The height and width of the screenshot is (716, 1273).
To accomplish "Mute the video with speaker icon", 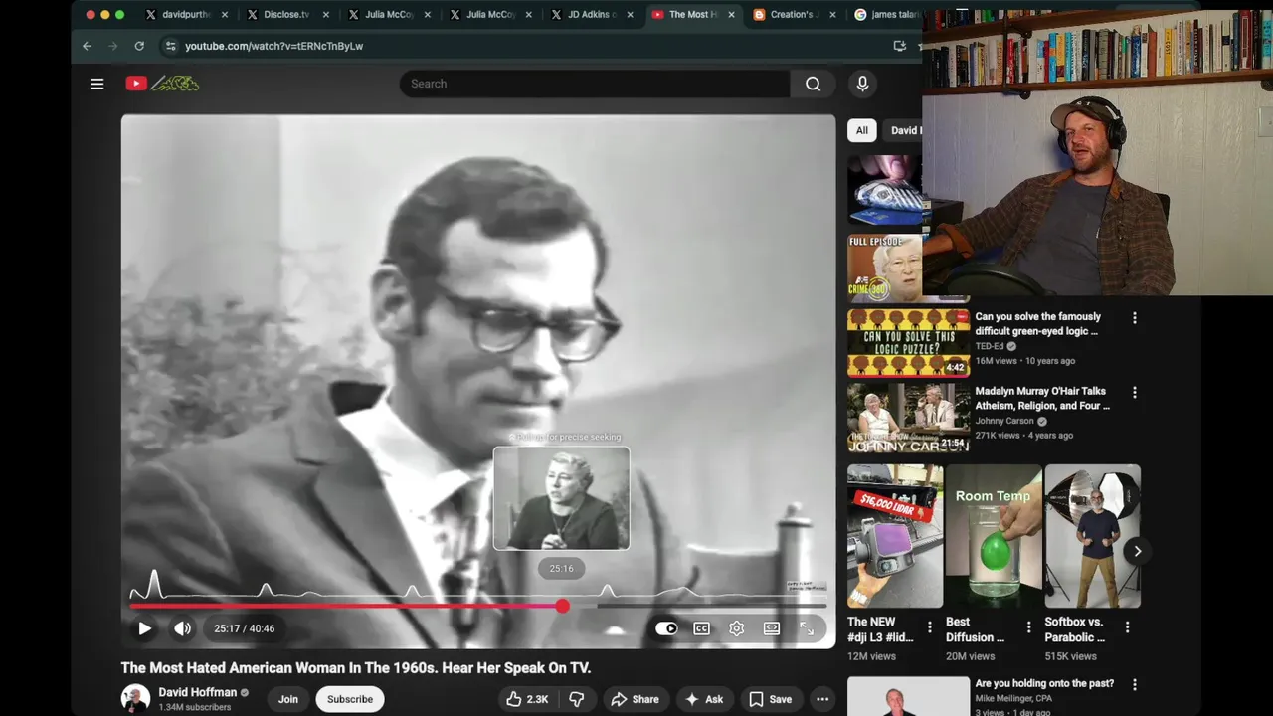I will click(182, 628).
